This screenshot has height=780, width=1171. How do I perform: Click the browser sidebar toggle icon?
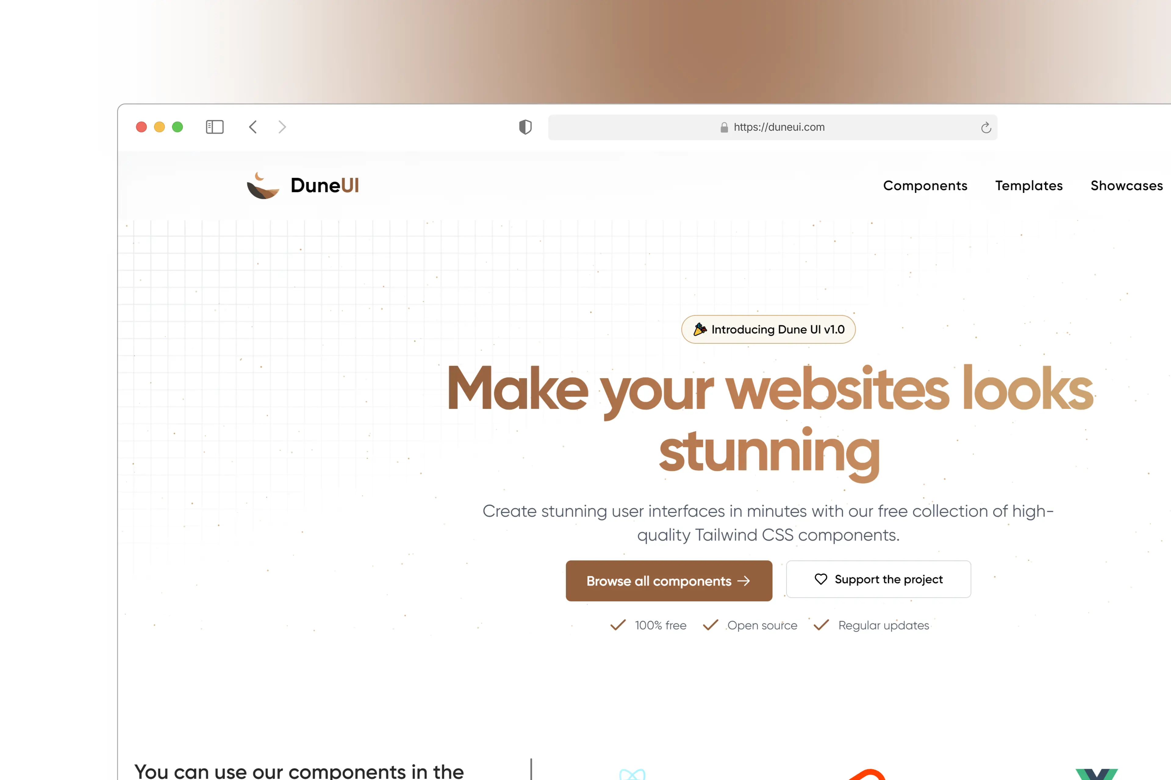(x=215, y=127)
